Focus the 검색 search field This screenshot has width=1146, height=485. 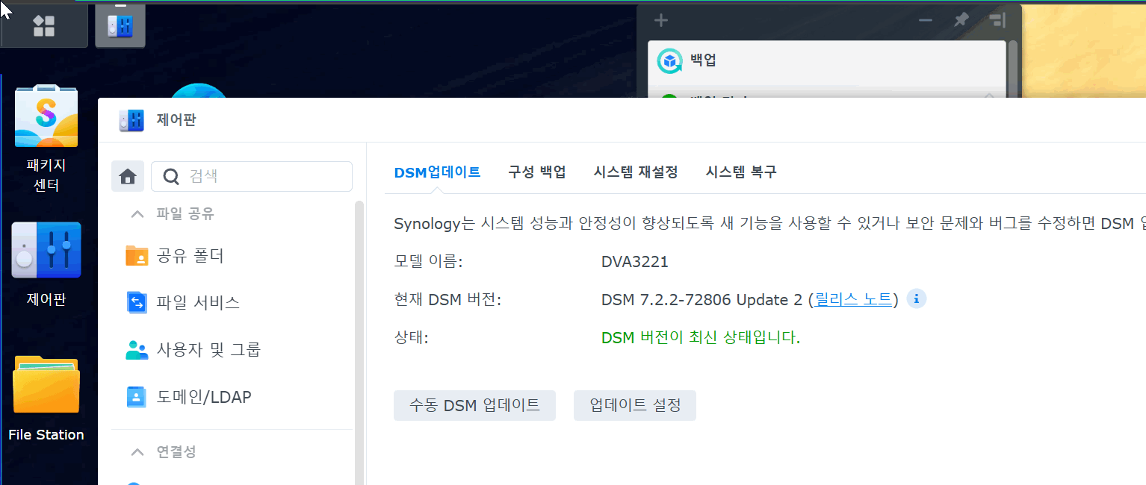[252, 176]
